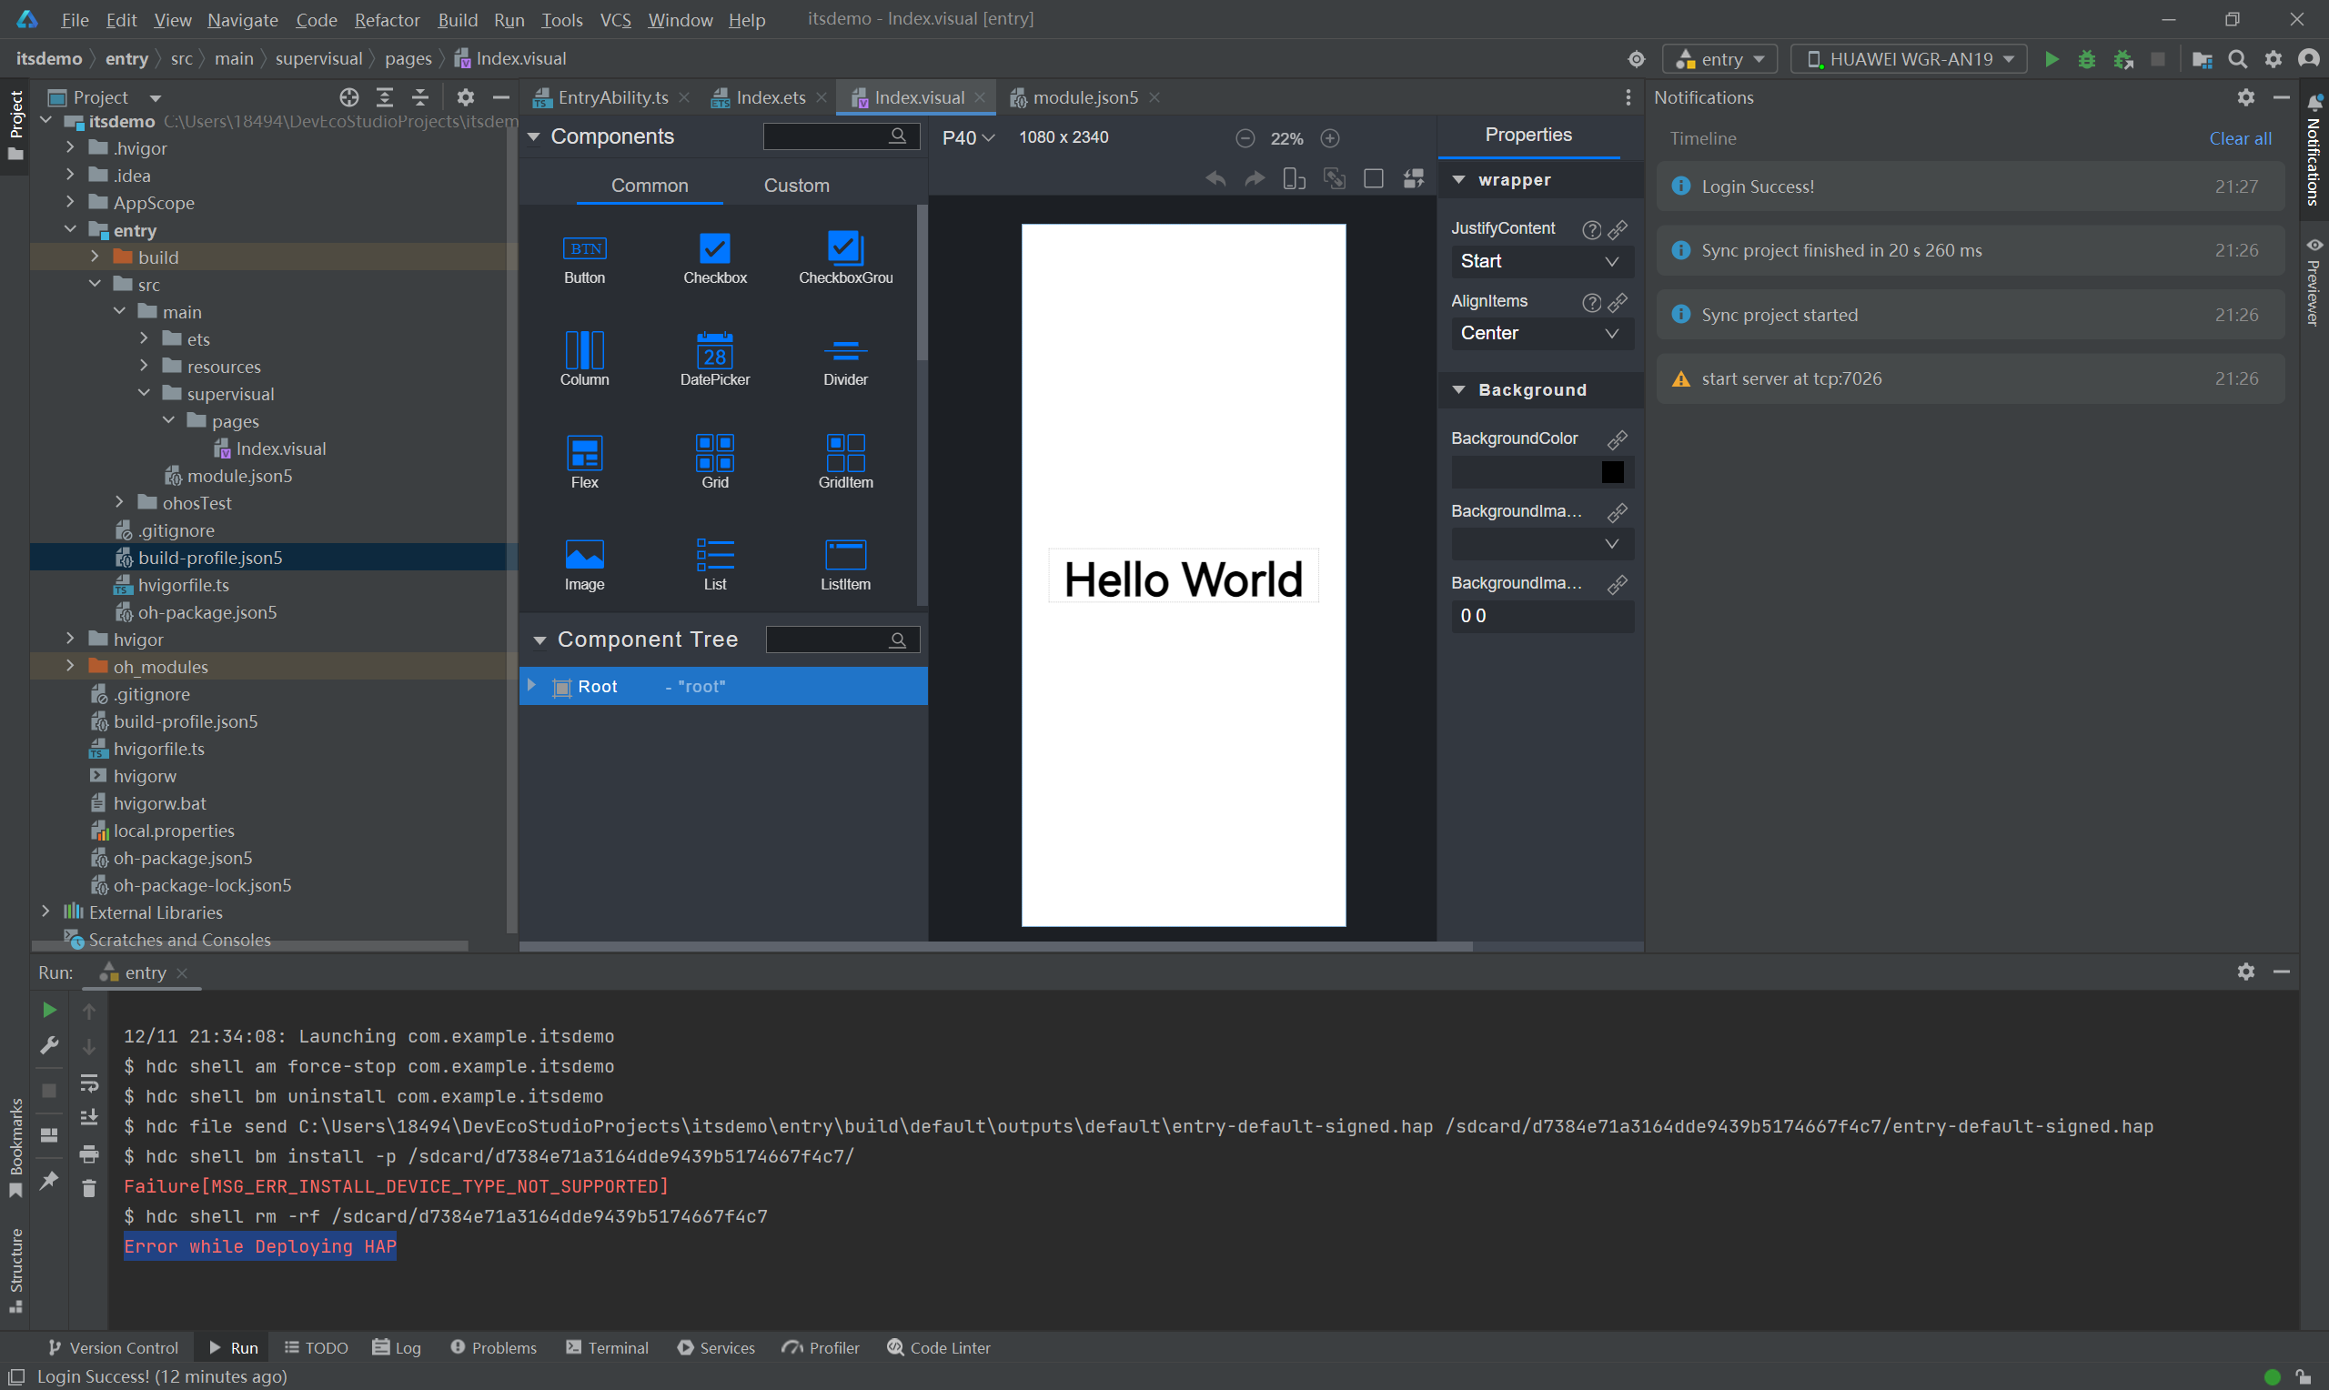Click the black BackgroundColor swatch
Viewport: 2329px width, 1390px height.
(1612, 472)
